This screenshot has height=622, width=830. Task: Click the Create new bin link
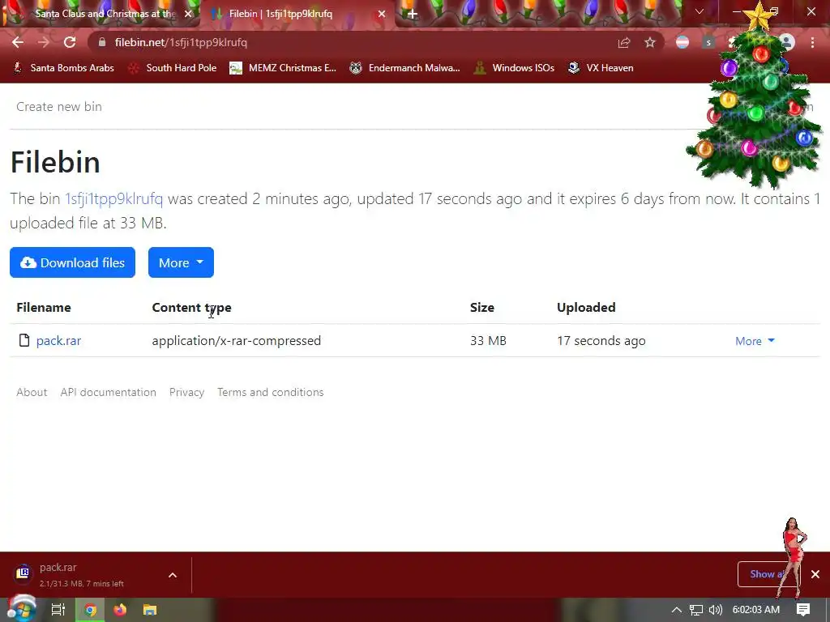click(58, 106)
